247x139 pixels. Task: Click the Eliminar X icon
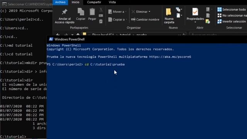(x=133, y=12)
